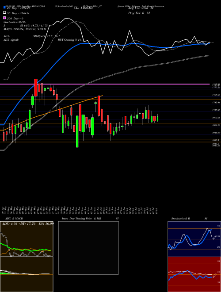Click the long green candlestick reaching the chart low

point(77,131)
